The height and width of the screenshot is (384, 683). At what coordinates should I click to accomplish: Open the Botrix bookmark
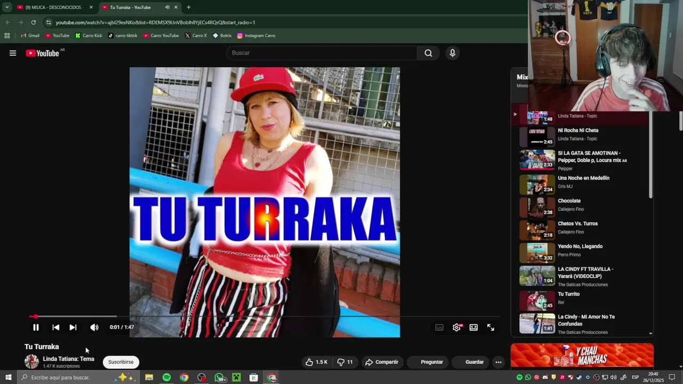pos(222,36)
